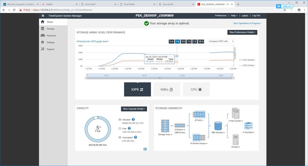The width and height of the screenshot is (308, 166).
Task: Show the MiB/s performance graph
Action: (x=167, y=89)
